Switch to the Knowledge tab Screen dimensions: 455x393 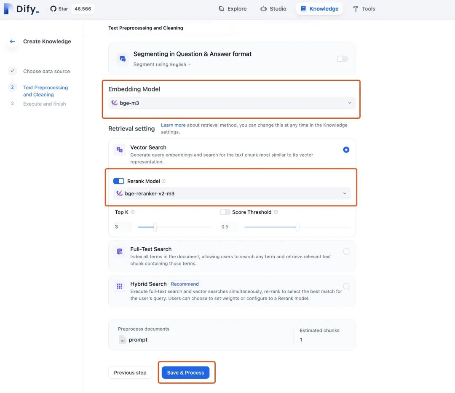coord(319,9)
